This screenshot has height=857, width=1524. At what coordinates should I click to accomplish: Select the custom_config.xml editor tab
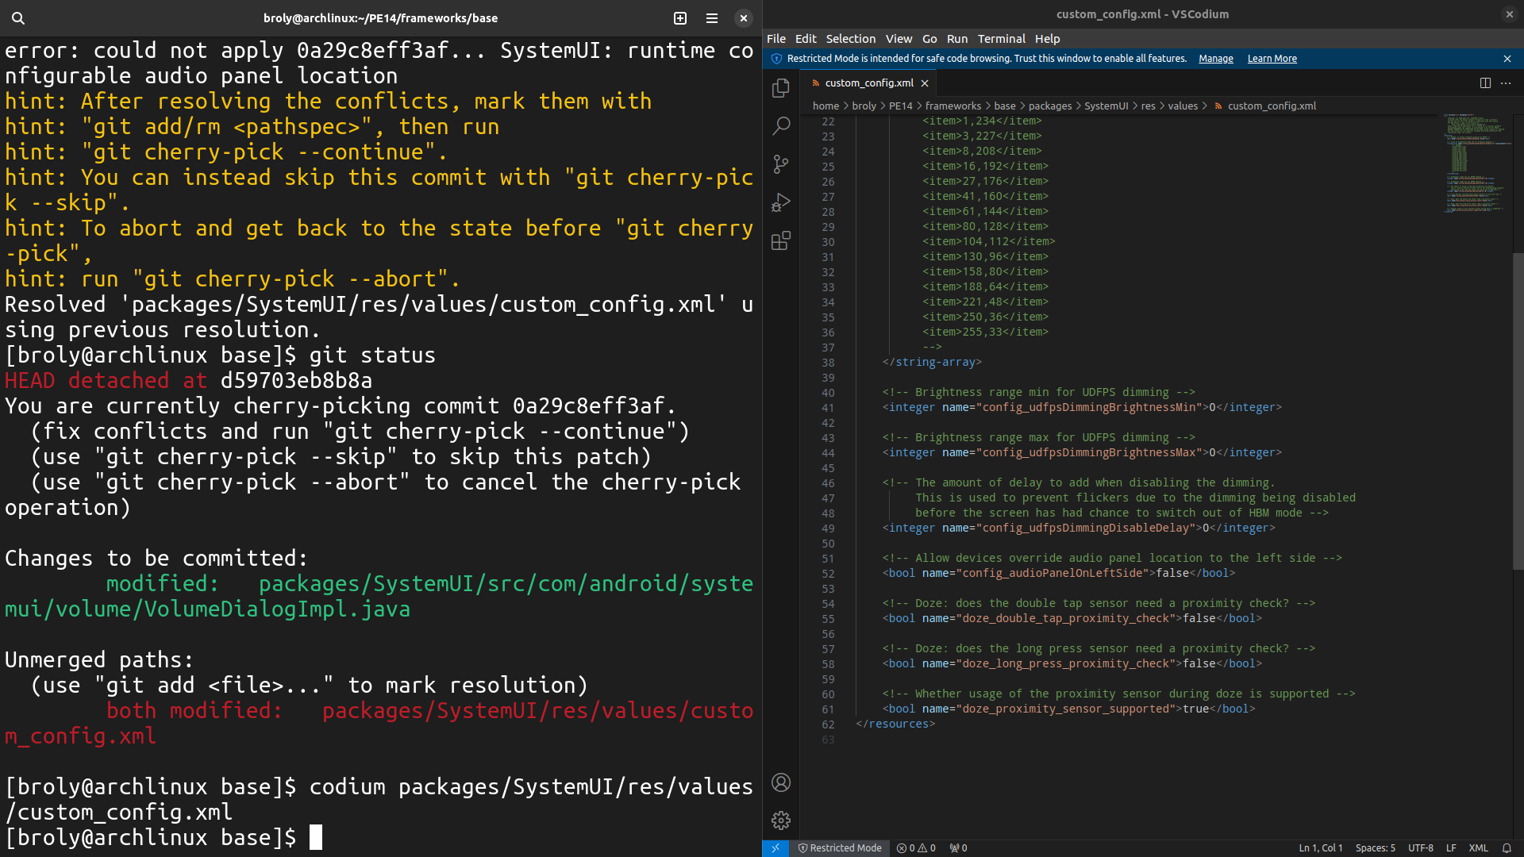click(868, 83)
